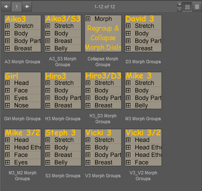Viewport: 202px width, 191px height.
Task: Open V3 Morph Groups thumbnail
Action: click(103, 147)
